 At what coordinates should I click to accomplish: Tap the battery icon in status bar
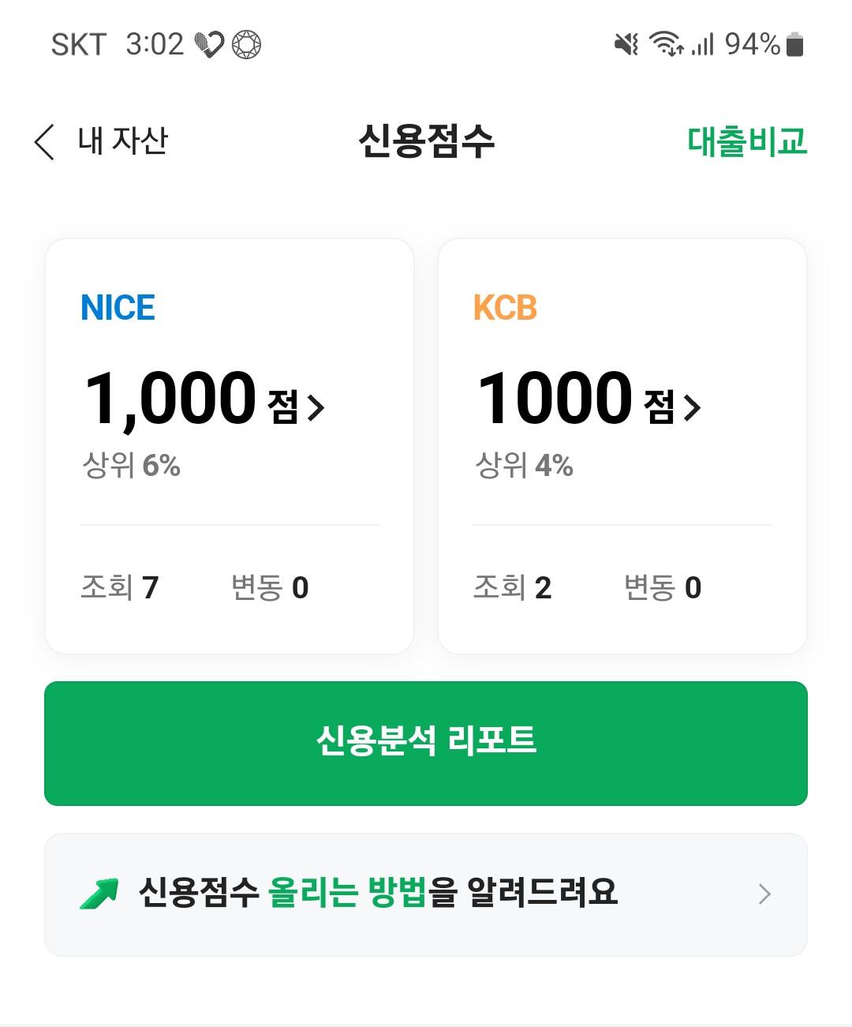tap(795, 45)
